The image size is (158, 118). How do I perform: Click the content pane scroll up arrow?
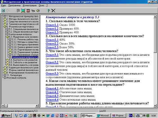pyautogui.click(x=155, y=17)
